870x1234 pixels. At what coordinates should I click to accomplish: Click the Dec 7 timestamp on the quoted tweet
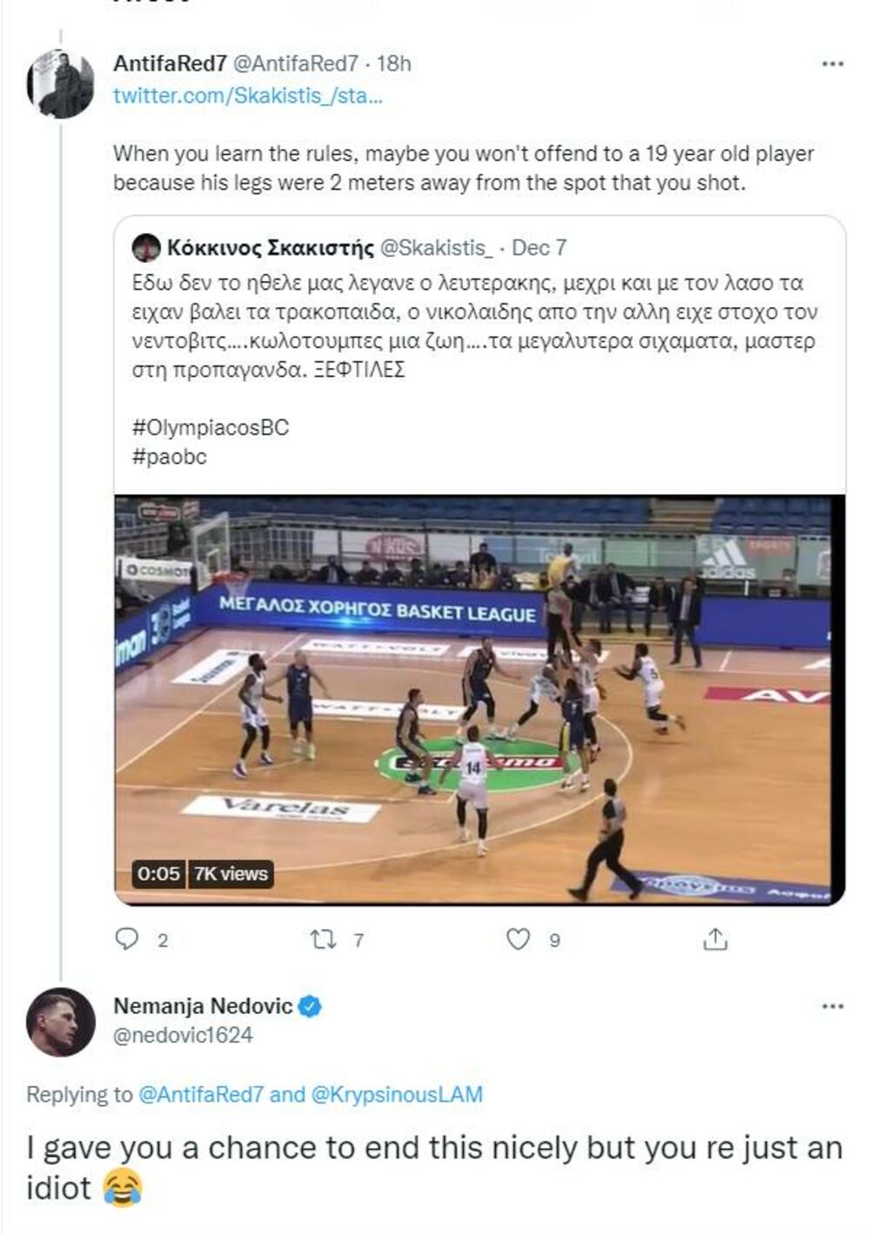tap(539, 248)
